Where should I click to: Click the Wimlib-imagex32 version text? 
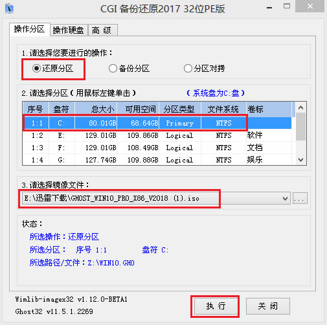(71, 299)
